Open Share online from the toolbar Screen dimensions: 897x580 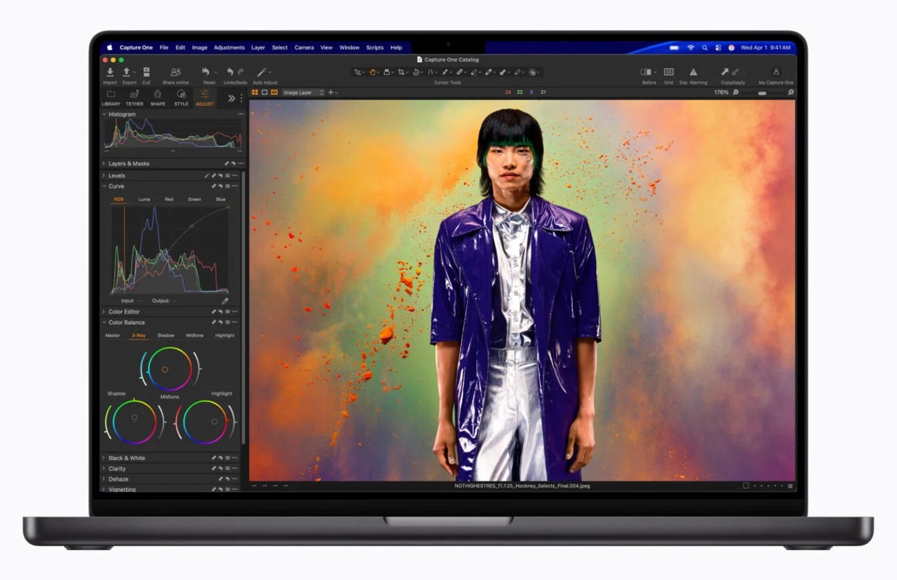coord(176,72)
